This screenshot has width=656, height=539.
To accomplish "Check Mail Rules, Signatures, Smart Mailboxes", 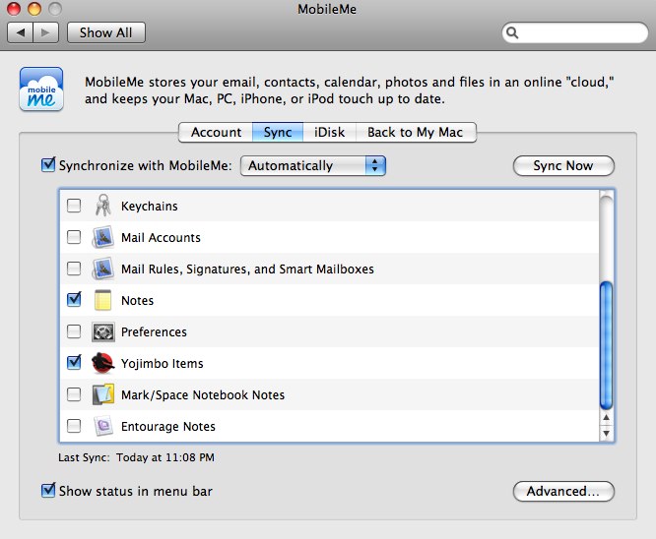I will click(x=74, y=269).
